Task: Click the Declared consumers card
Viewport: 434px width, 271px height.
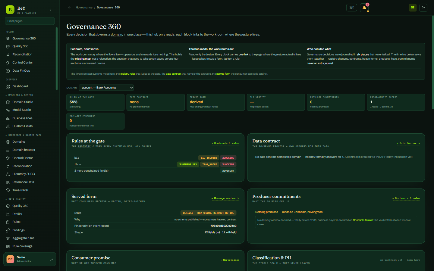Action: click(x=96, y=121)
